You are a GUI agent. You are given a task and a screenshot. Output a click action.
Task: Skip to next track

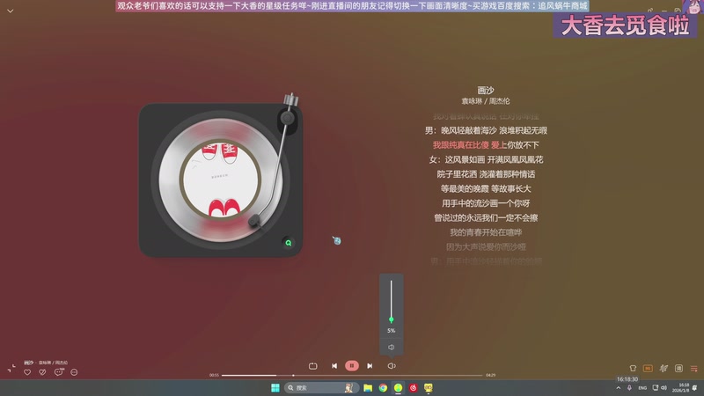pyautogui.click(x=370, y=366)
